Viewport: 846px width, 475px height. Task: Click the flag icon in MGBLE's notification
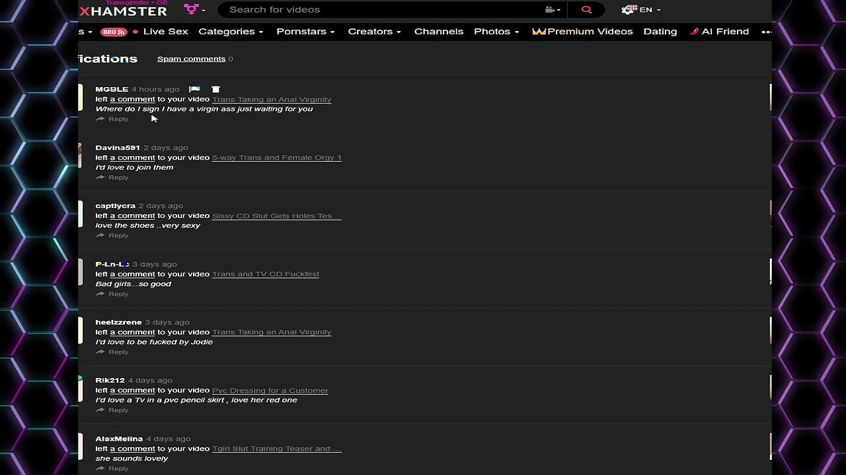194,89
